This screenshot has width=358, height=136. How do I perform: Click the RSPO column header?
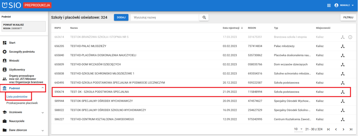click(58, 28)
